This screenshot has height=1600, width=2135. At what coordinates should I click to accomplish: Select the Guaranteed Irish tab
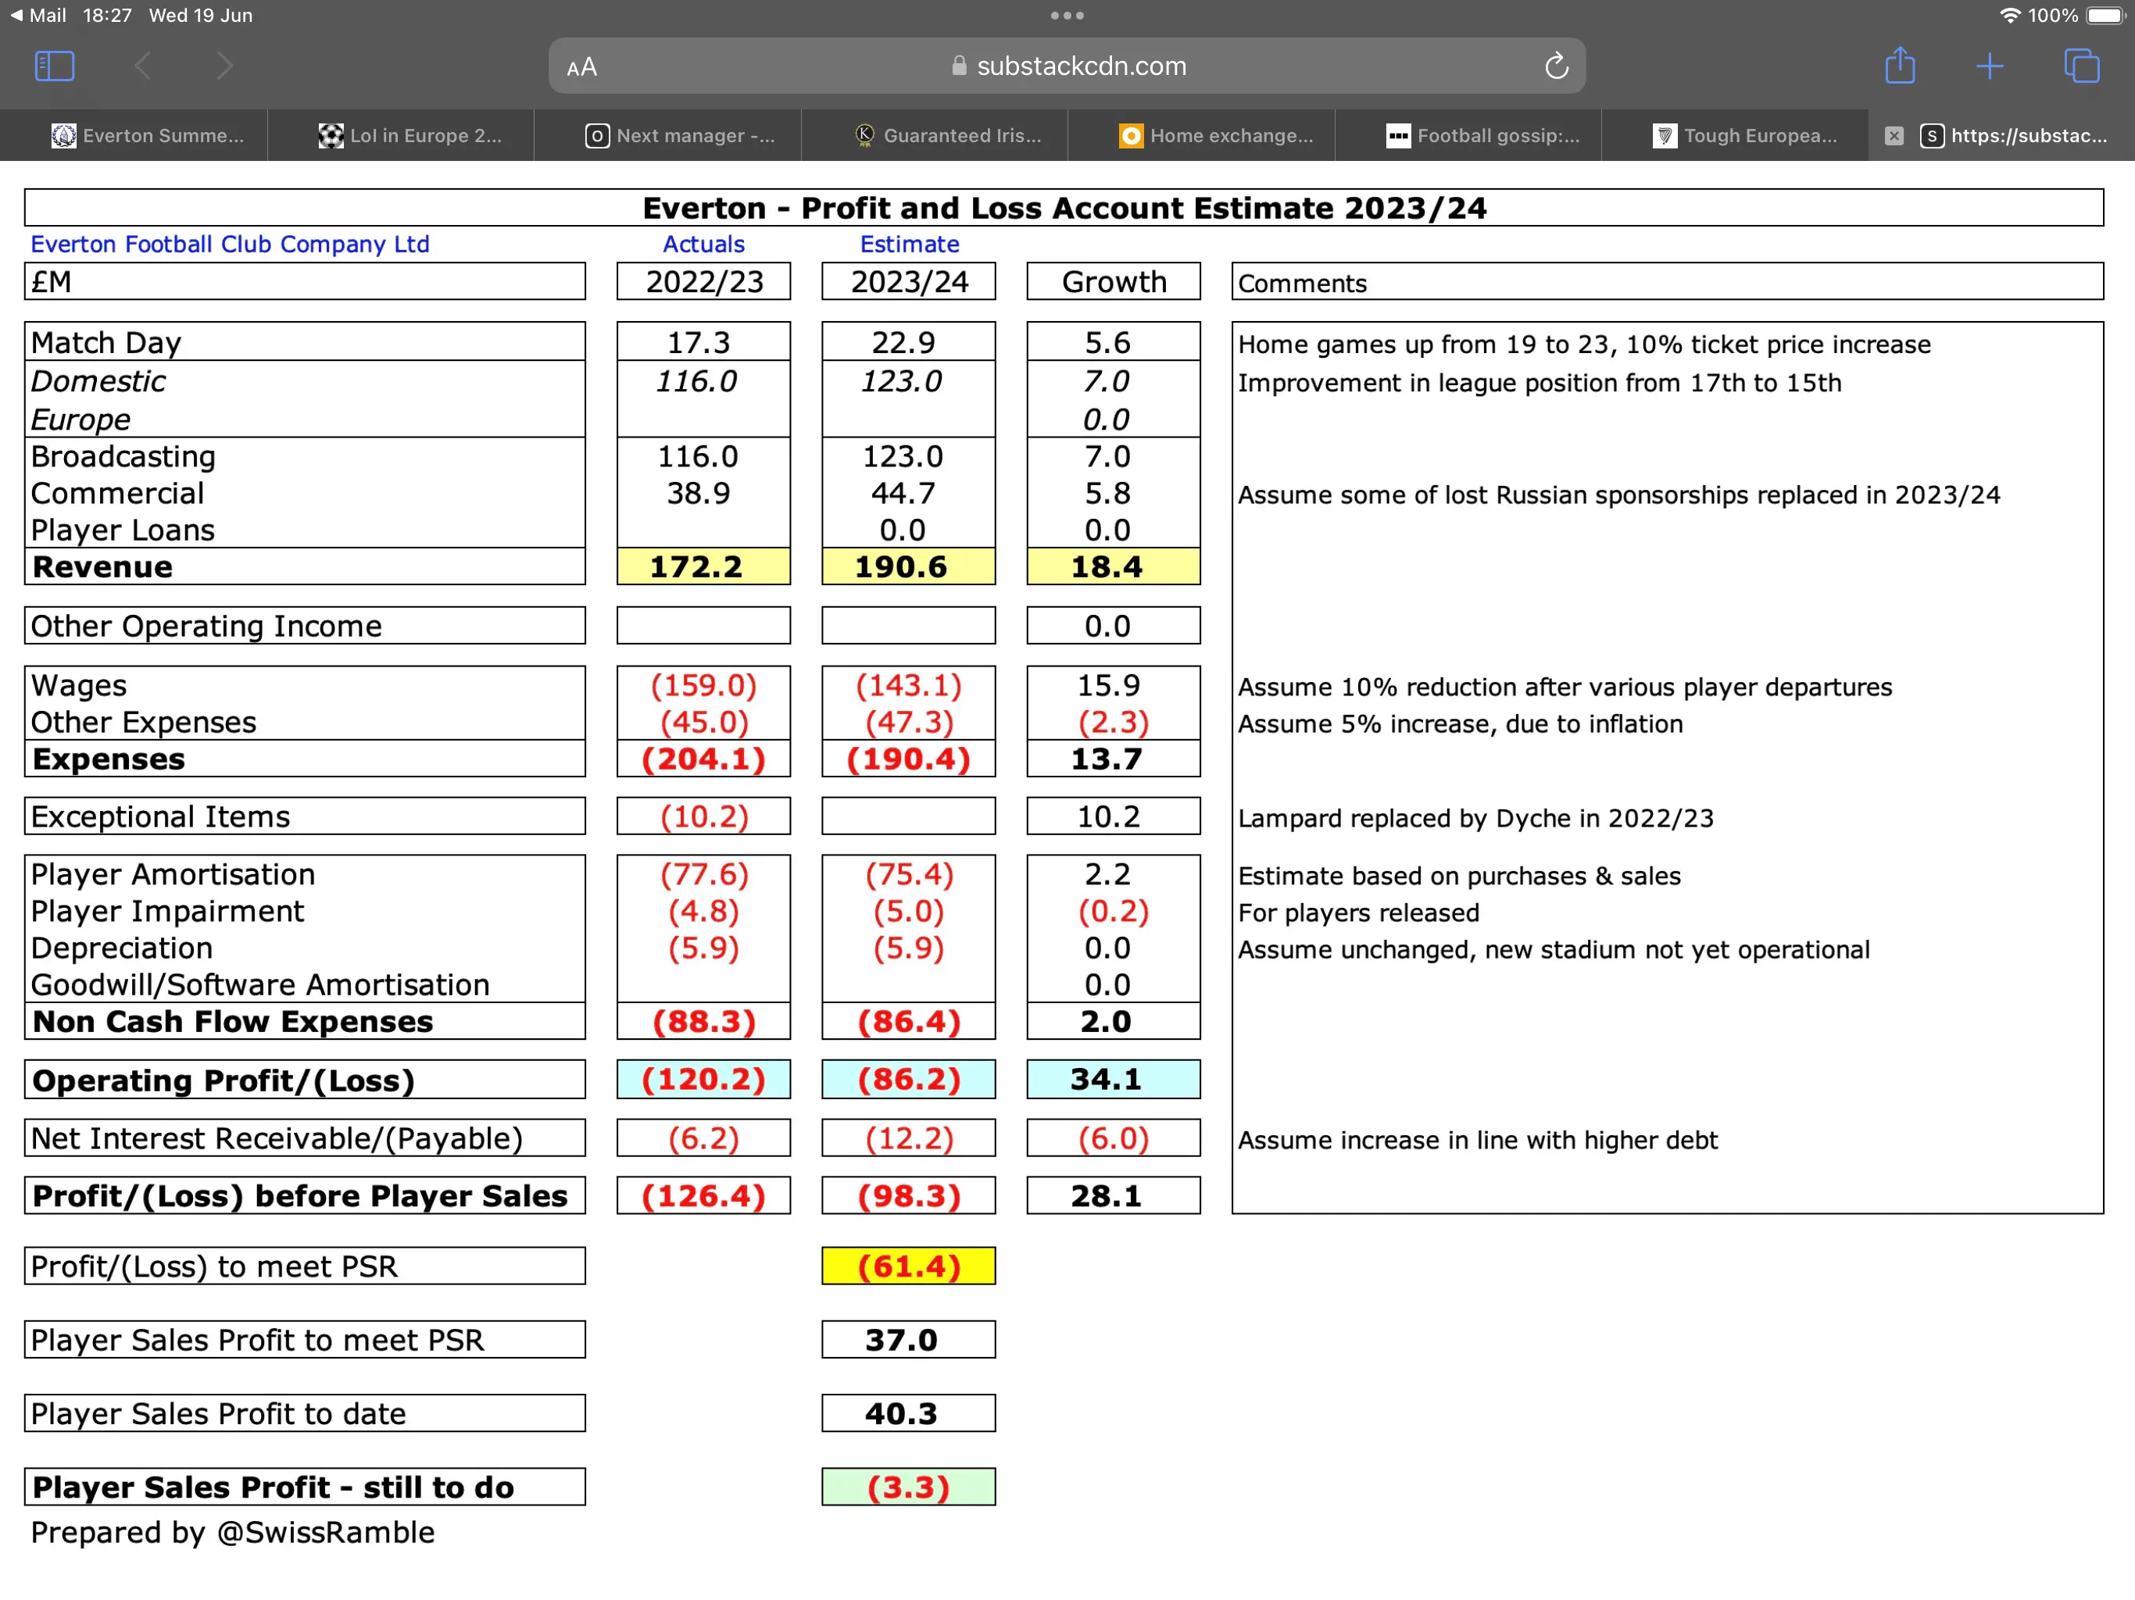pos(948,136)
